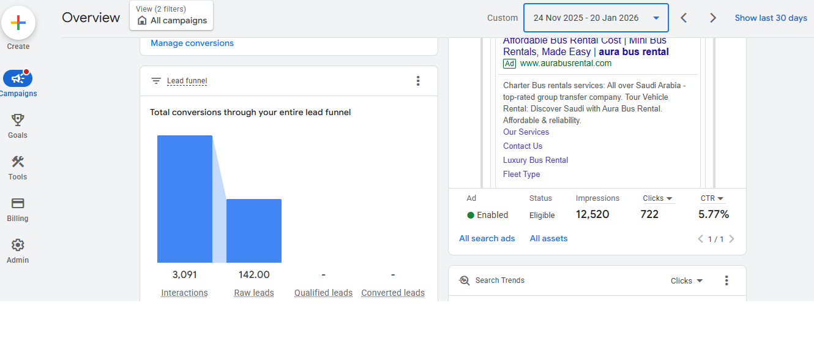Open the Clicks column metric dropdown

coord(657,198)
